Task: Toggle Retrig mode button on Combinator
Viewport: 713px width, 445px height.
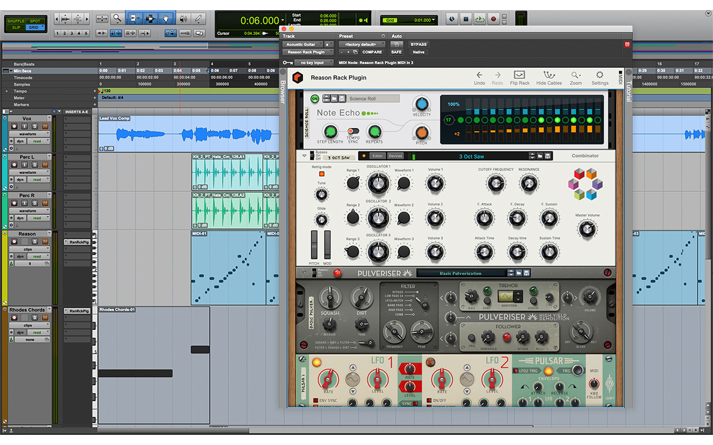Action: 321,174
